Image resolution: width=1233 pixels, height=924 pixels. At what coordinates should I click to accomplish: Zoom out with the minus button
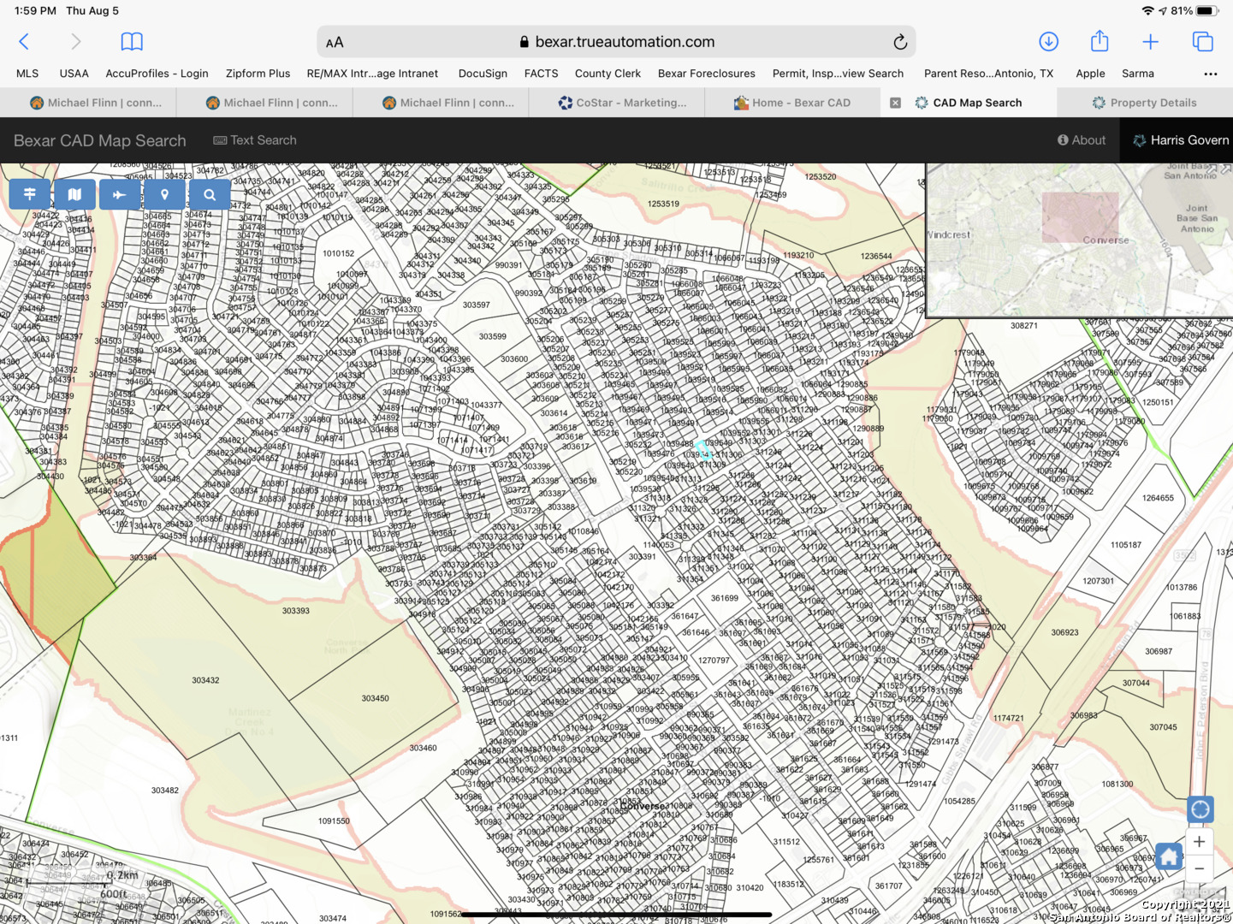pyautogui.click(x=1200, y=869)
